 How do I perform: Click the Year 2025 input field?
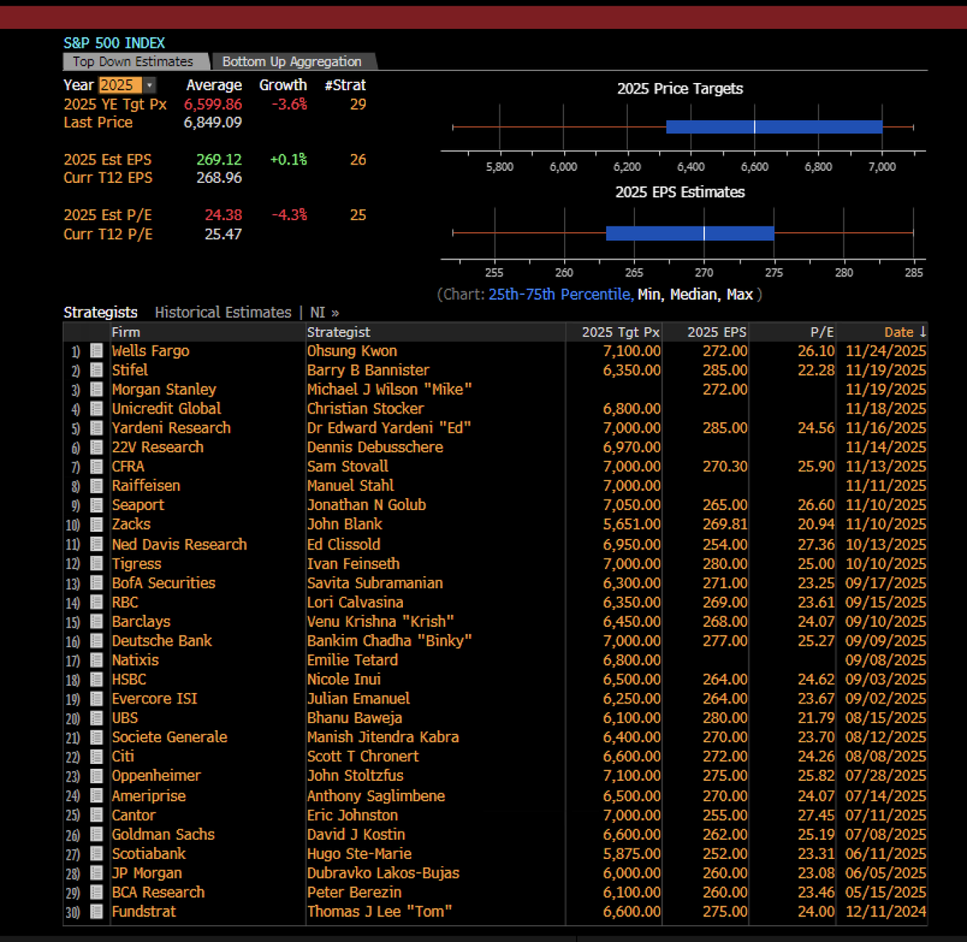coord(121,85)
